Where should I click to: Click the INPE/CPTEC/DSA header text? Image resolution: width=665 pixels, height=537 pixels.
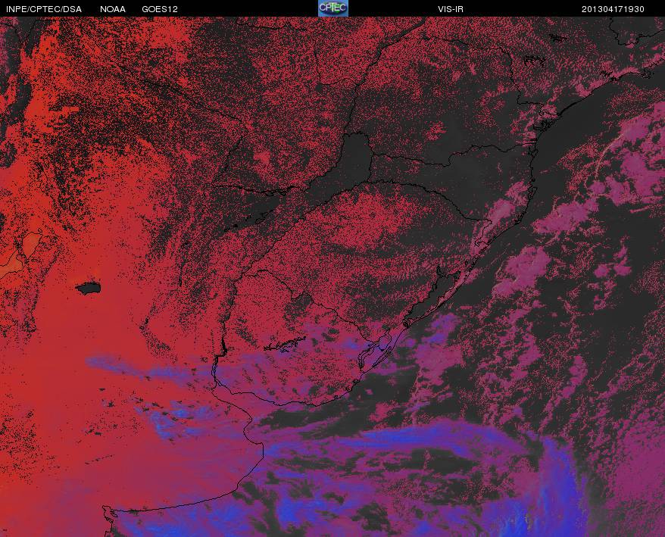(44, 9)
